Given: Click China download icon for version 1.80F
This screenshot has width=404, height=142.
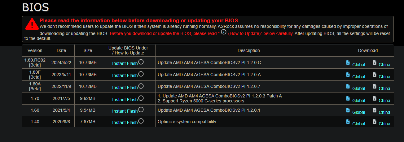Looking at the screenshot, I should tap(375, 75).
